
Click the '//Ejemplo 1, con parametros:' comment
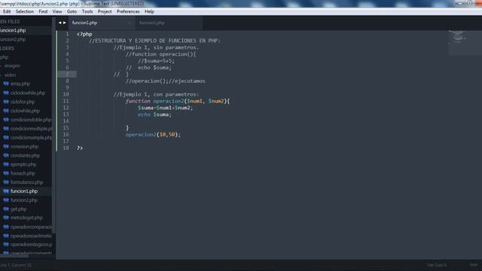[156, 94]
